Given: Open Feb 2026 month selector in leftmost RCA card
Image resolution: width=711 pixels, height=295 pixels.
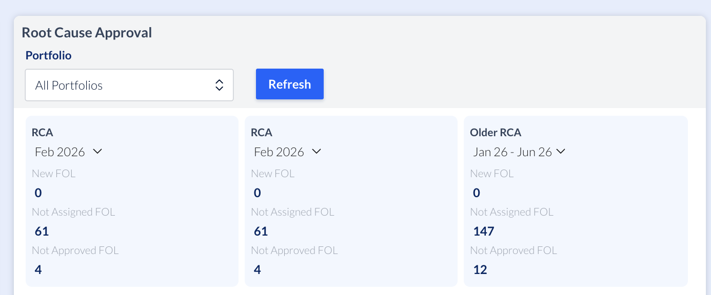Looking at the screenshot, I should 68,152.
